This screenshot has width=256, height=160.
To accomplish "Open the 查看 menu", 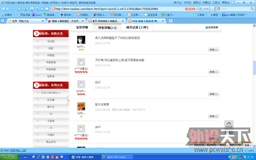I will coord(197,3).
